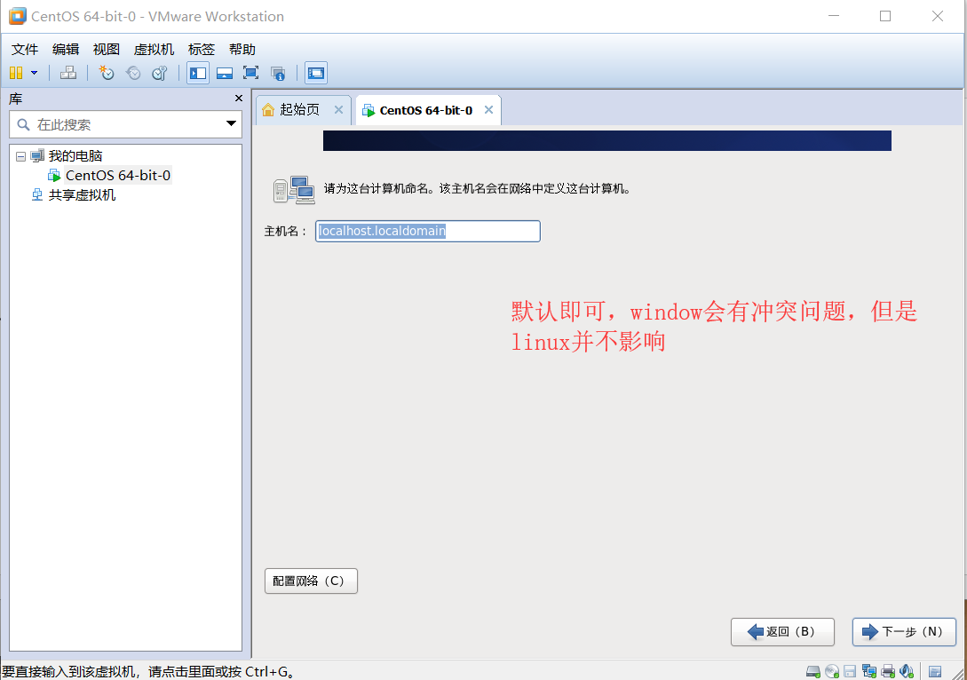Open the 视图 menu
The image size is (967, 680).
tap(106, 50)
